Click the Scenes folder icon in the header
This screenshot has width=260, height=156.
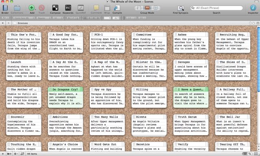click(x=15, y=23)
